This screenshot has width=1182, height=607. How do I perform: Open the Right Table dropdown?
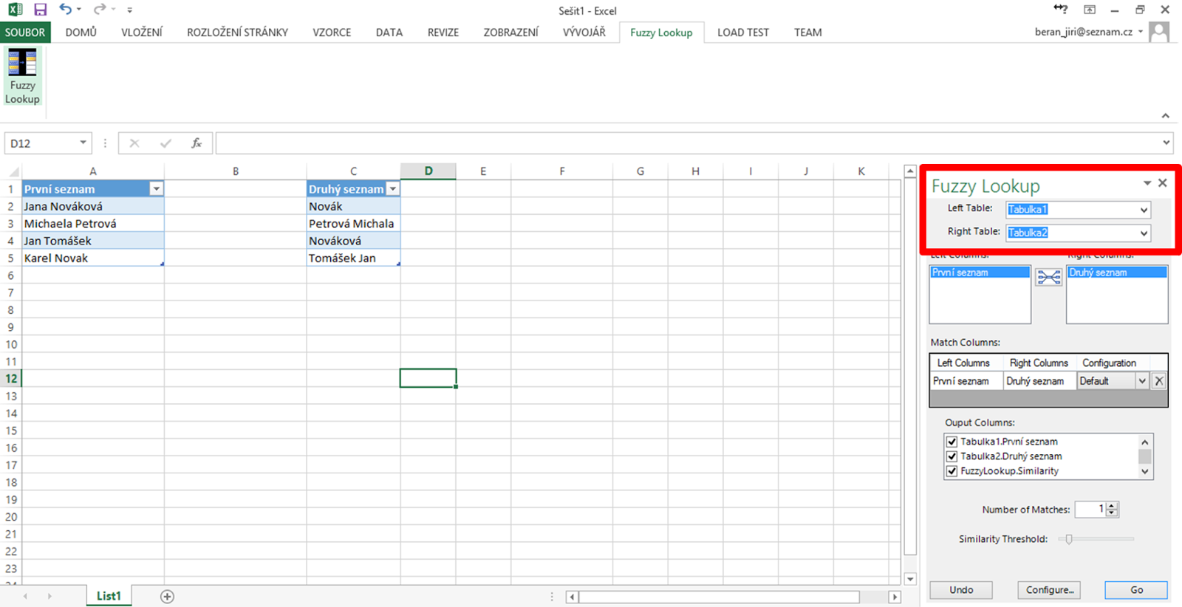pos(1144,233)
